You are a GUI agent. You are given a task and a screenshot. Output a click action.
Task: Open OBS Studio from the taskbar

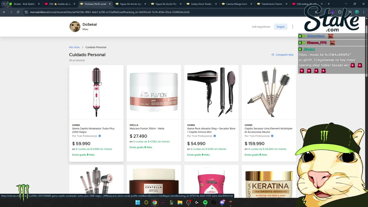coord(188,202)
